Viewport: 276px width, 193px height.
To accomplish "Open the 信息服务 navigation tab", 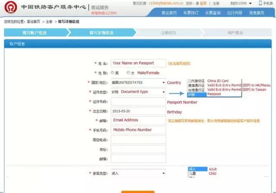I will click(257, 13).
